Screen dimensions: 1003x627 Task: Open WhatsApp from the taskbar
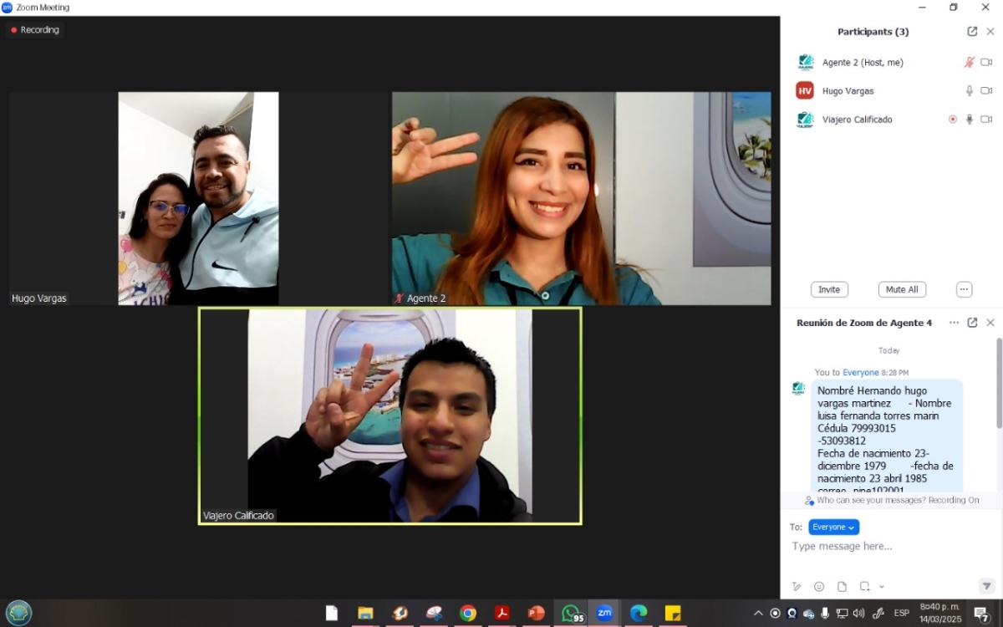pos(571,614)
